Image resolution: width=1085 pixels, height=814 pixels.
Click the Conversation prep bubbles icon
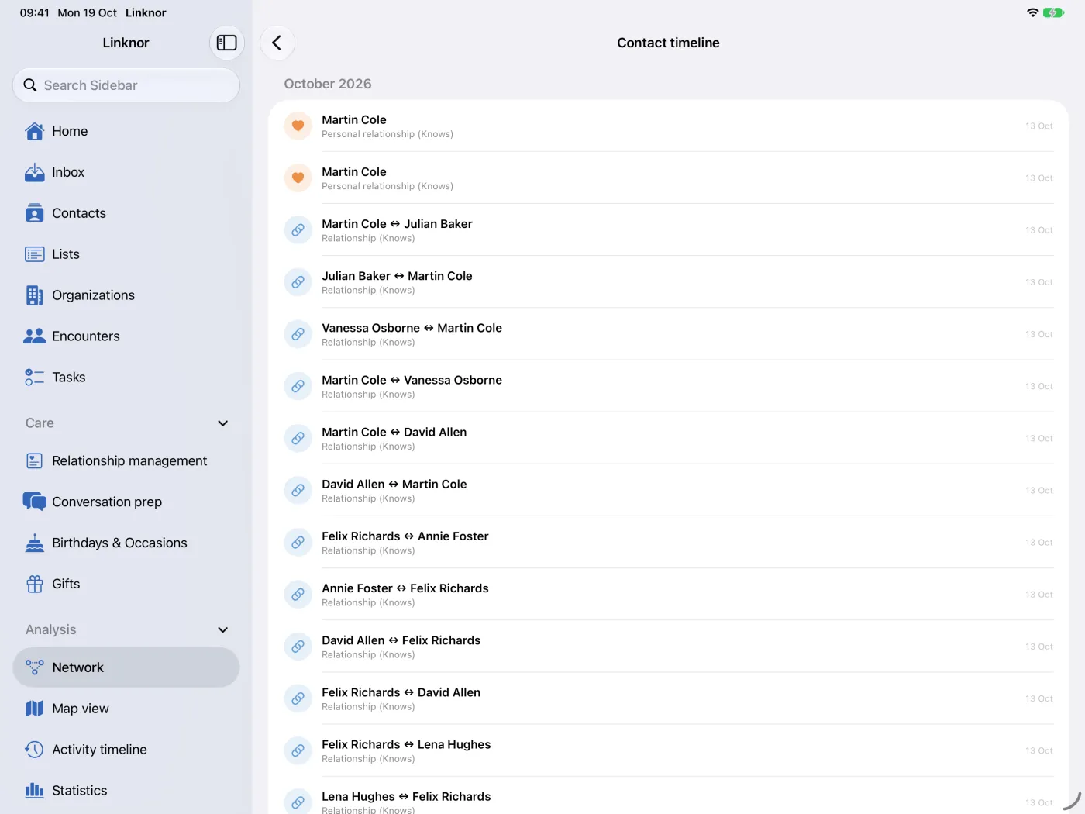pyautogui.click(x=34, y=502)
